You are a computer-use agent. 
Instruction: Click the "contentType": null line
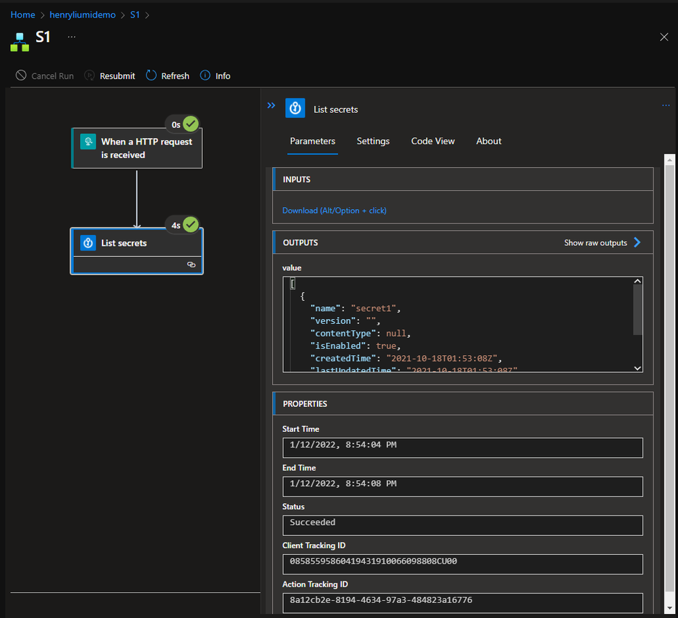point(360,333)
